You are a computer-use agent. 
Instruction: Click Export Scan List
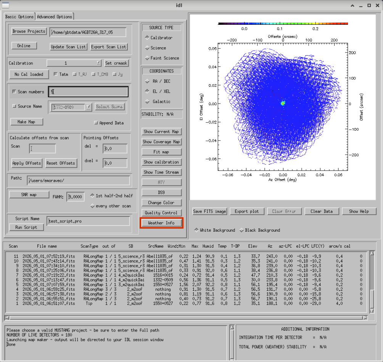(109, 47)
